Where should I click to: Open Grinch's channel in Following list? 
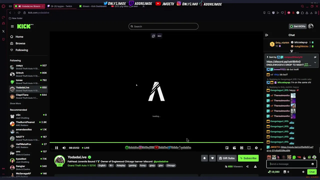(28, 74)
